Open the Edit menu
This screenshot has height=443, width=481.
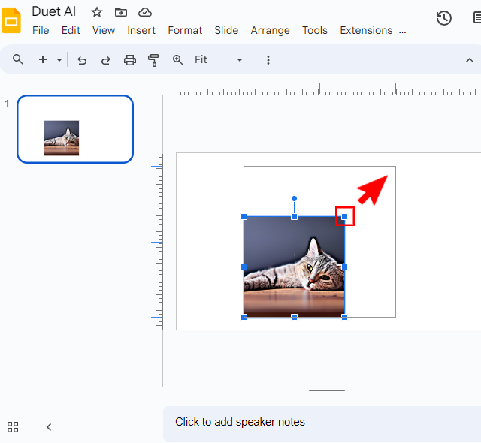click(x=71, y=30)
